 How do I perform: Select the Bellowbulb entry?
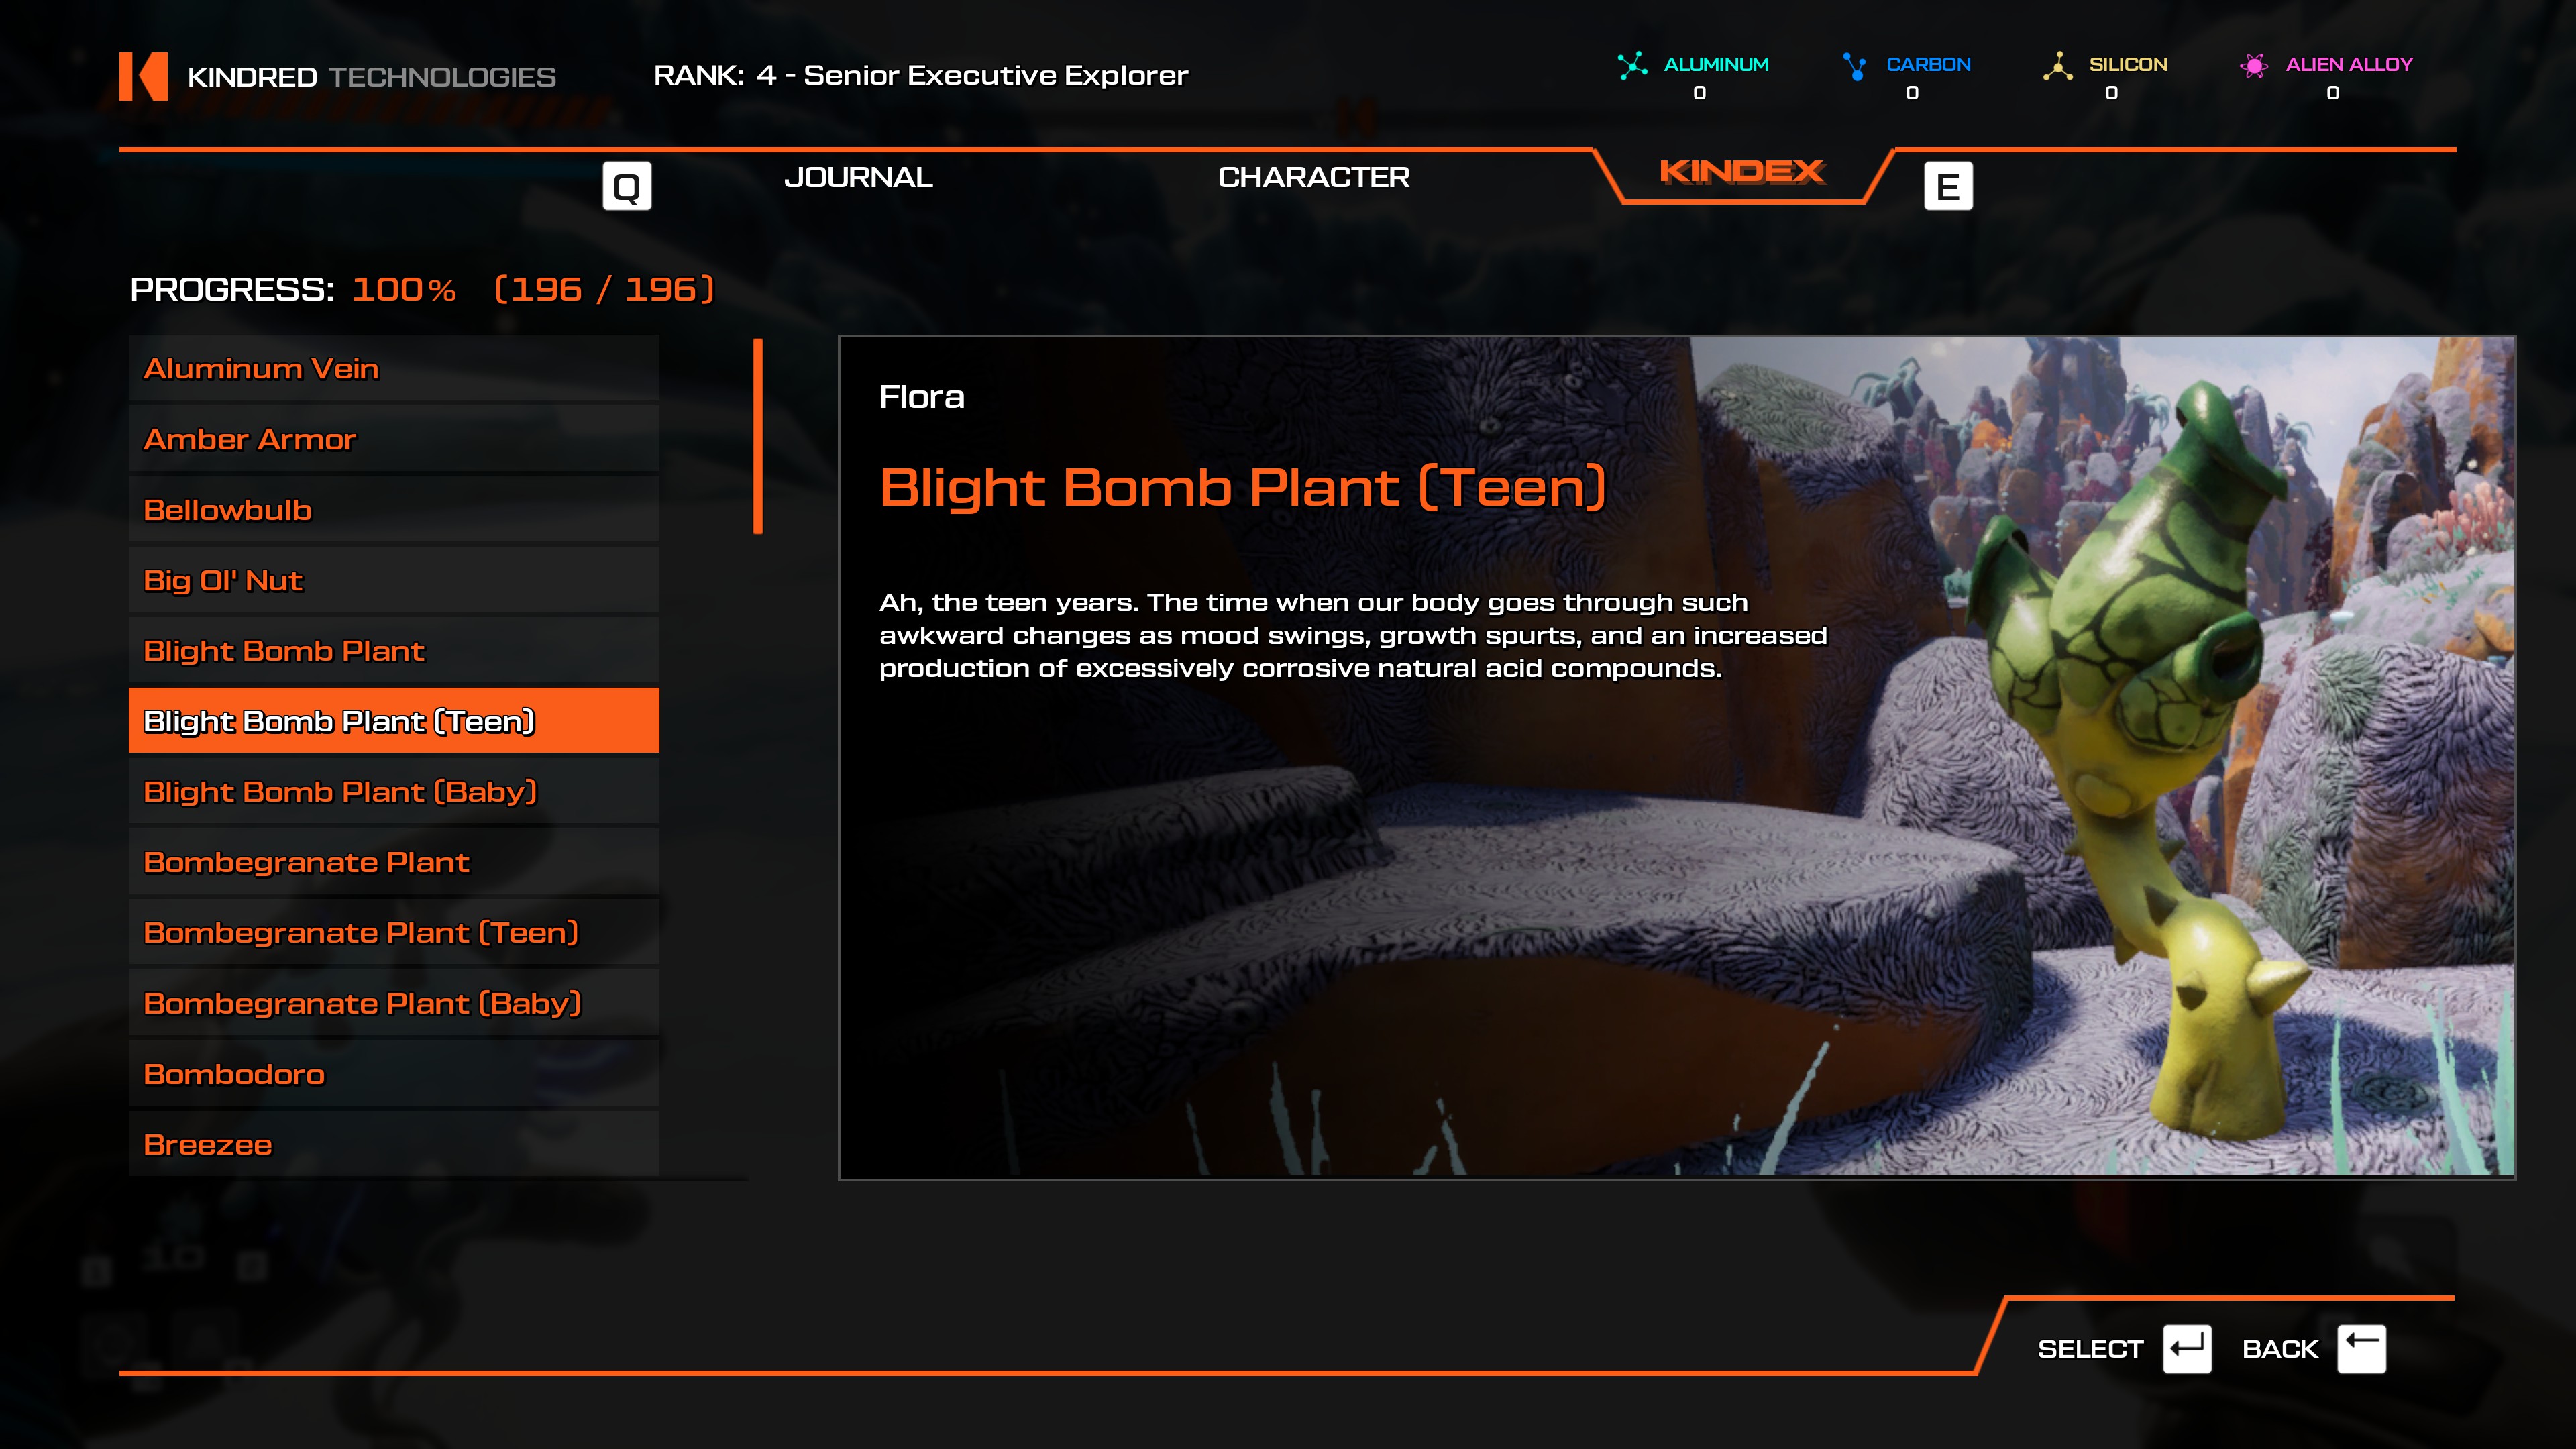pyautogui.click(x=393, y=510)
